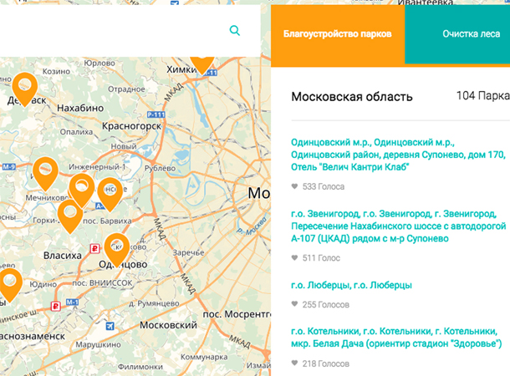Click the heart icon beside 218 Голосов

[294, 363]
